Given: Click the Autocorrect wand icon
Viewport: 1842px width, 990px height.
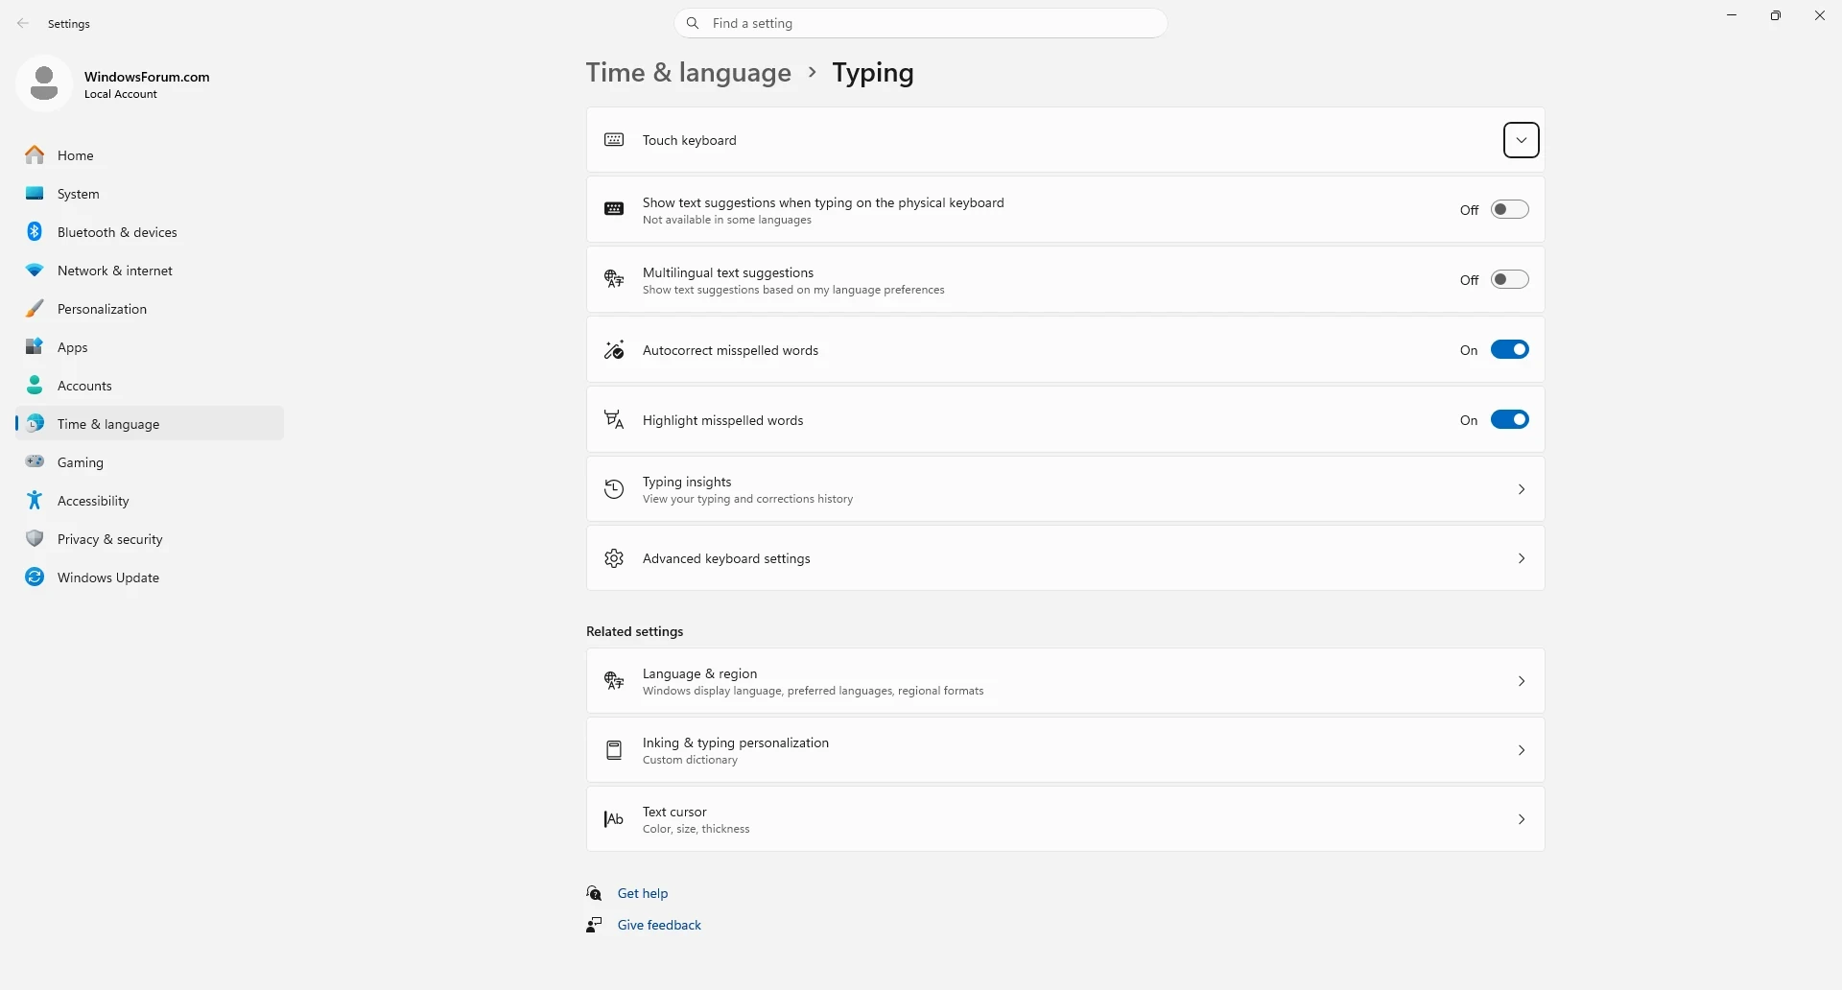Looking at the screenshot, I should (x=614, y=349).
